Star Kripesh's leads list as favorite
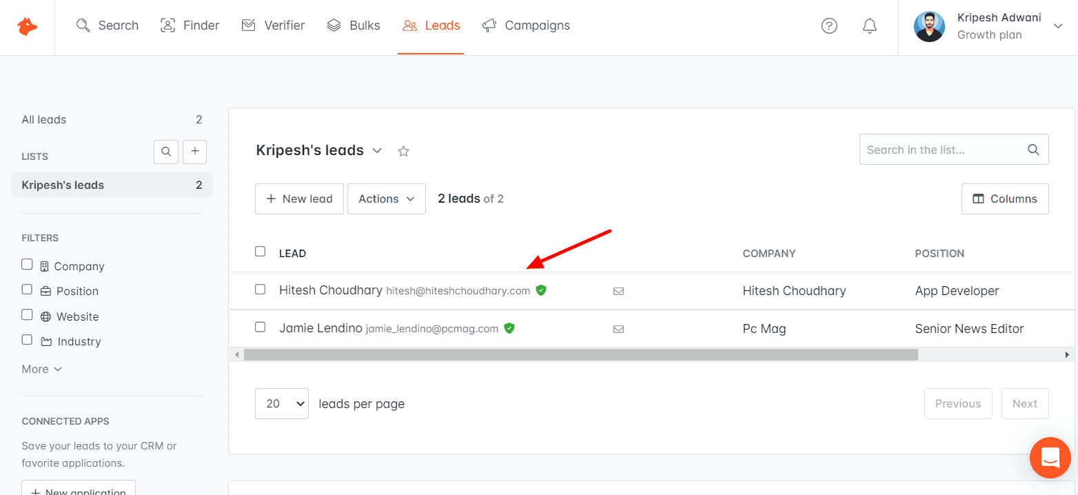 pos(404,151)
